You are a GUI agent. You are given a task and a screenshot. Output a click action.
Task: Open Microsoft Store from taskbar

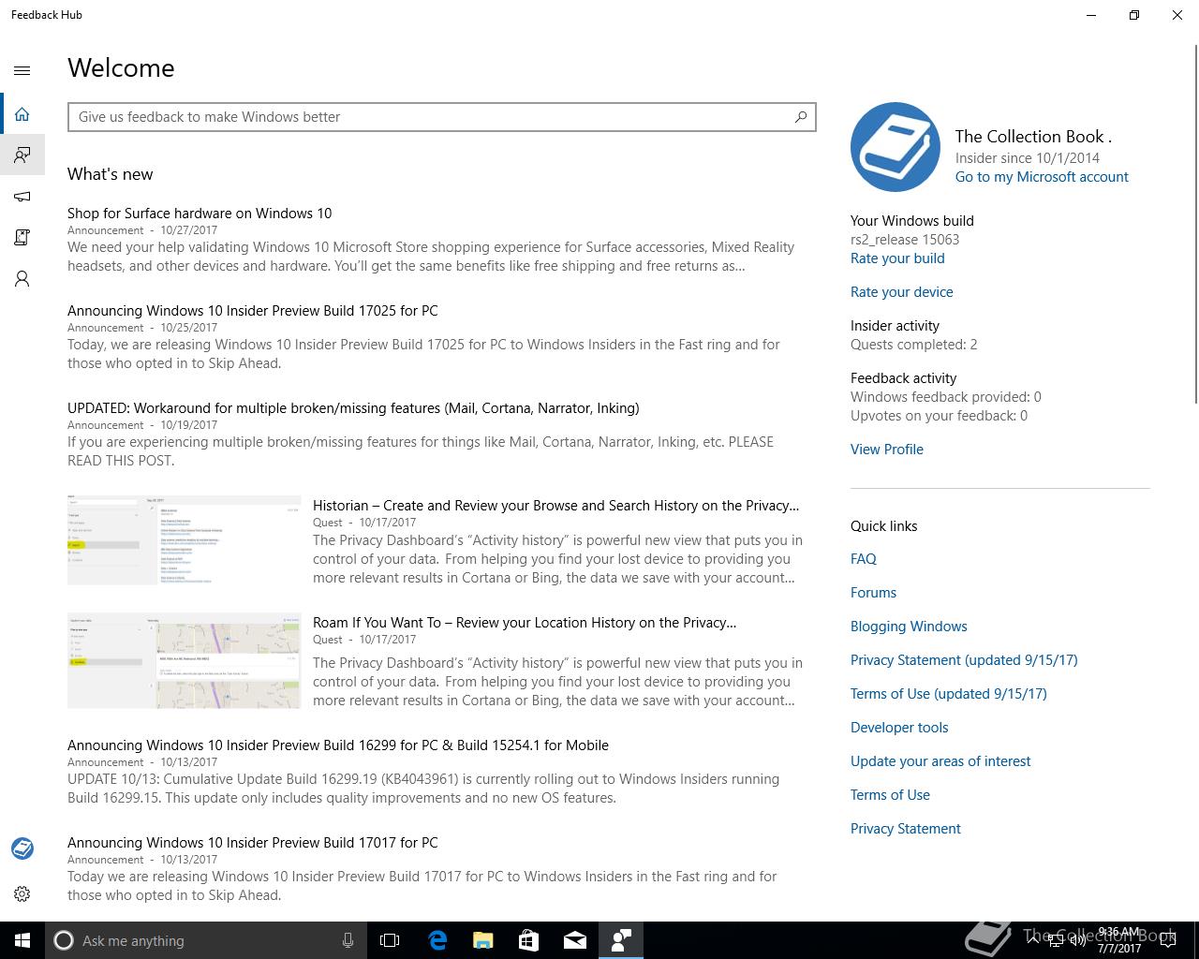pyautogui.click(x=529, y=940)
